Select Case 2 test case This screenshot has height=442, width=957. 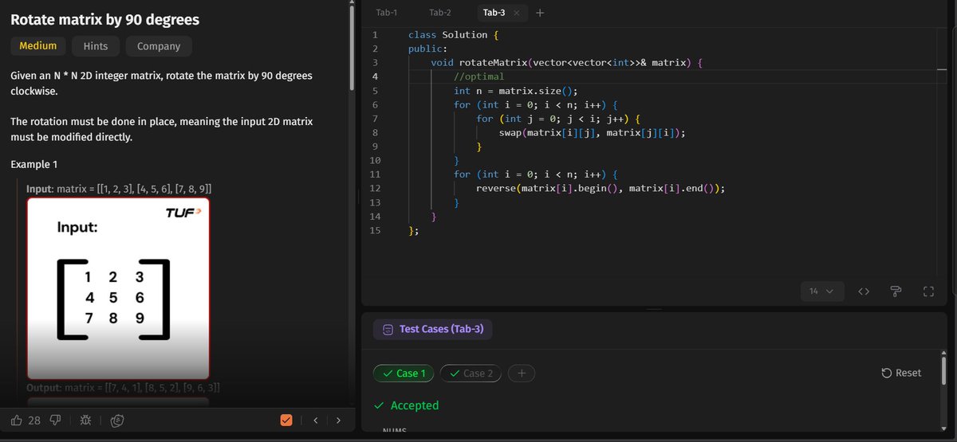tap(471, 373)
